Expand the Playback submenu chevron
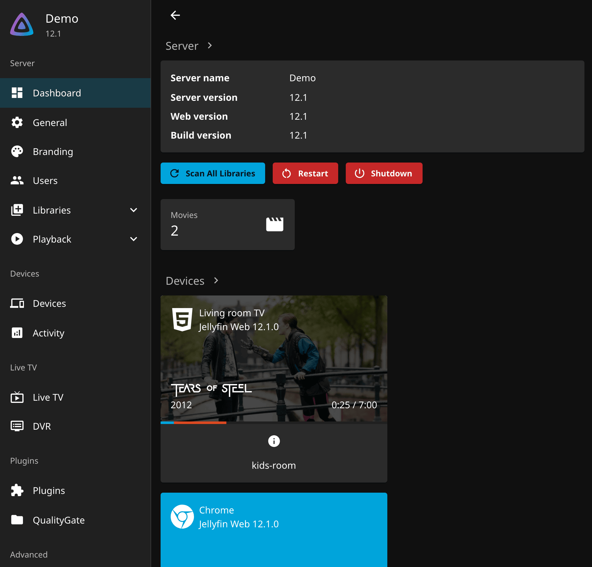 (x=134, y=239)
